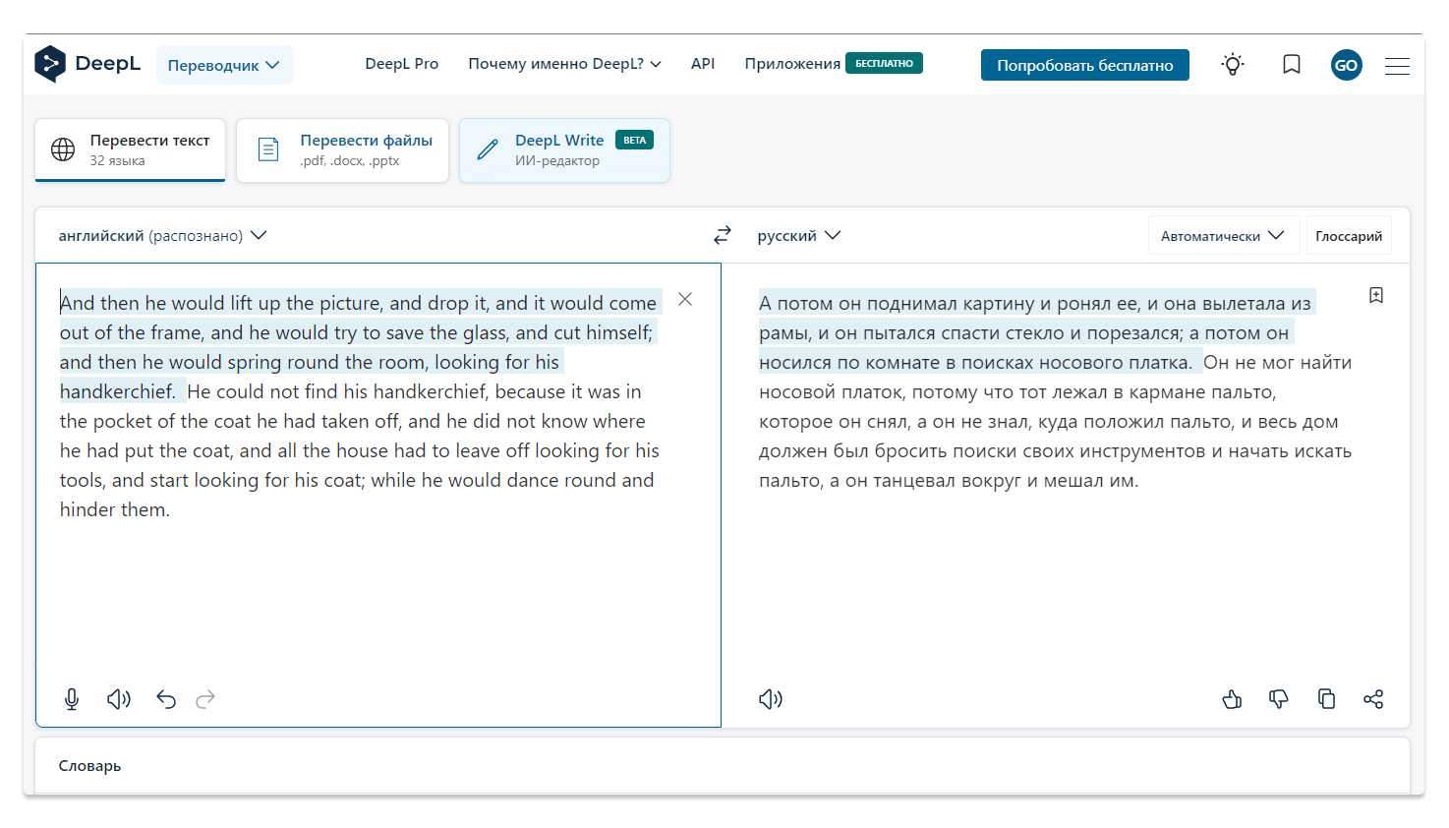The width and height of the screenshot is (1449, 828).
Task: Expand the Почему именно DeepL? menu
Action: (x=564, y=64)
